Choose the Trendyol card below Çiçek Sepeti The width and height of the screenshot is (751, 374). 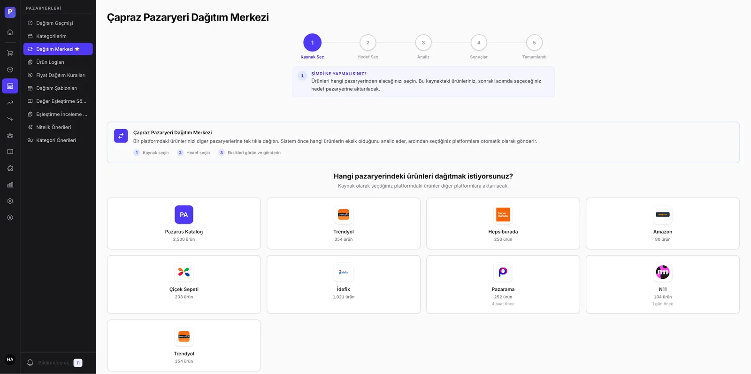click(x=184, y=345)
